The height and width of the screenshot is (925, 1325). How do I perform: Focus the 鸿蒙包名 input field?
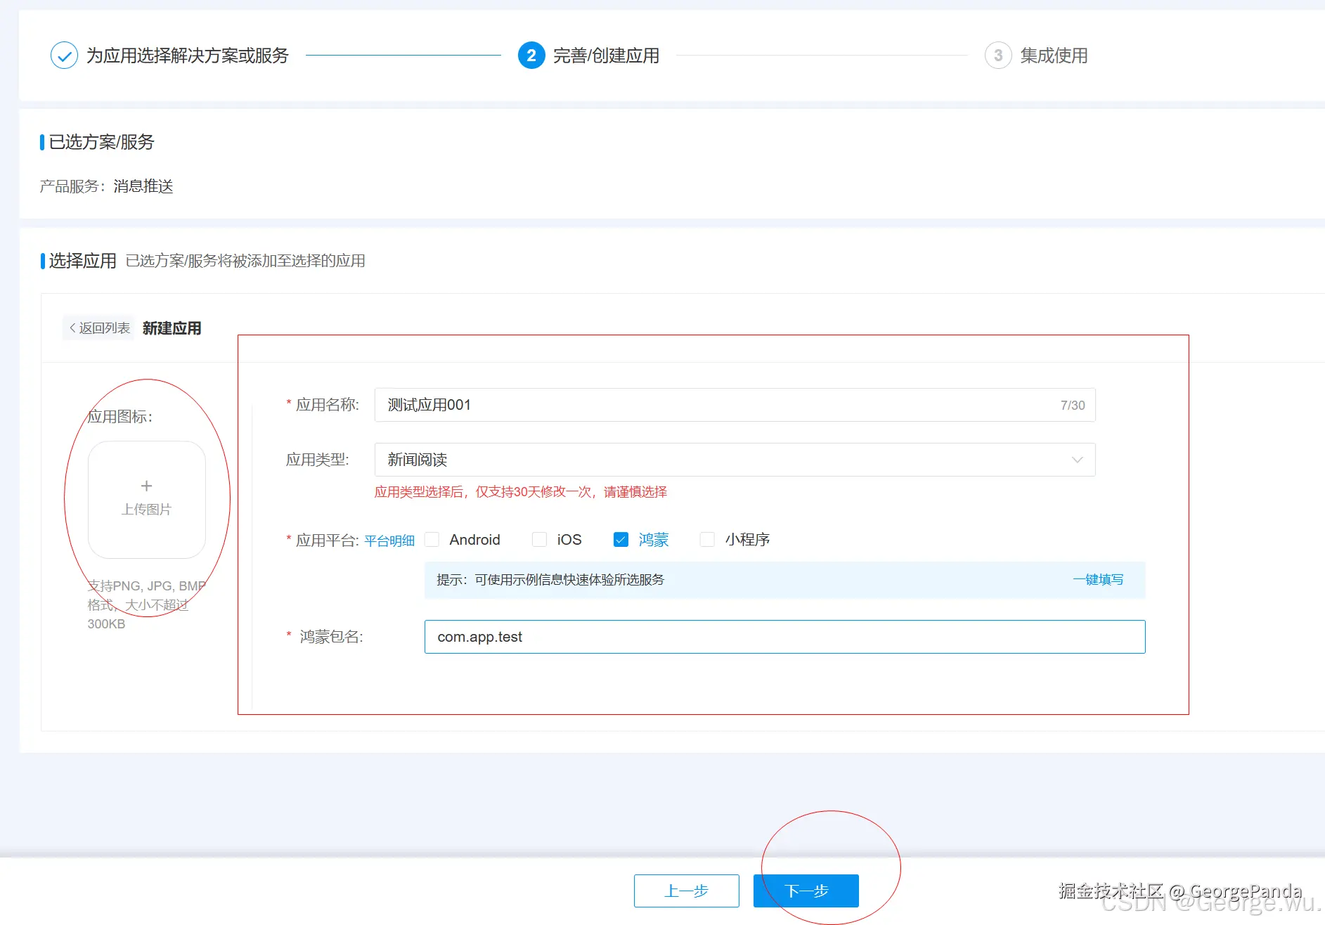point(784,637)
